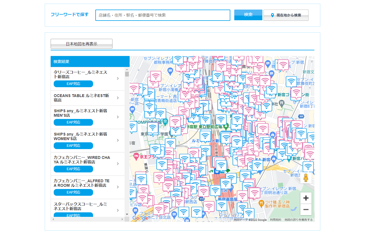Click EAP対応 badge under タリーズコーヒー
367x234 pixels.
pos(73,84)
